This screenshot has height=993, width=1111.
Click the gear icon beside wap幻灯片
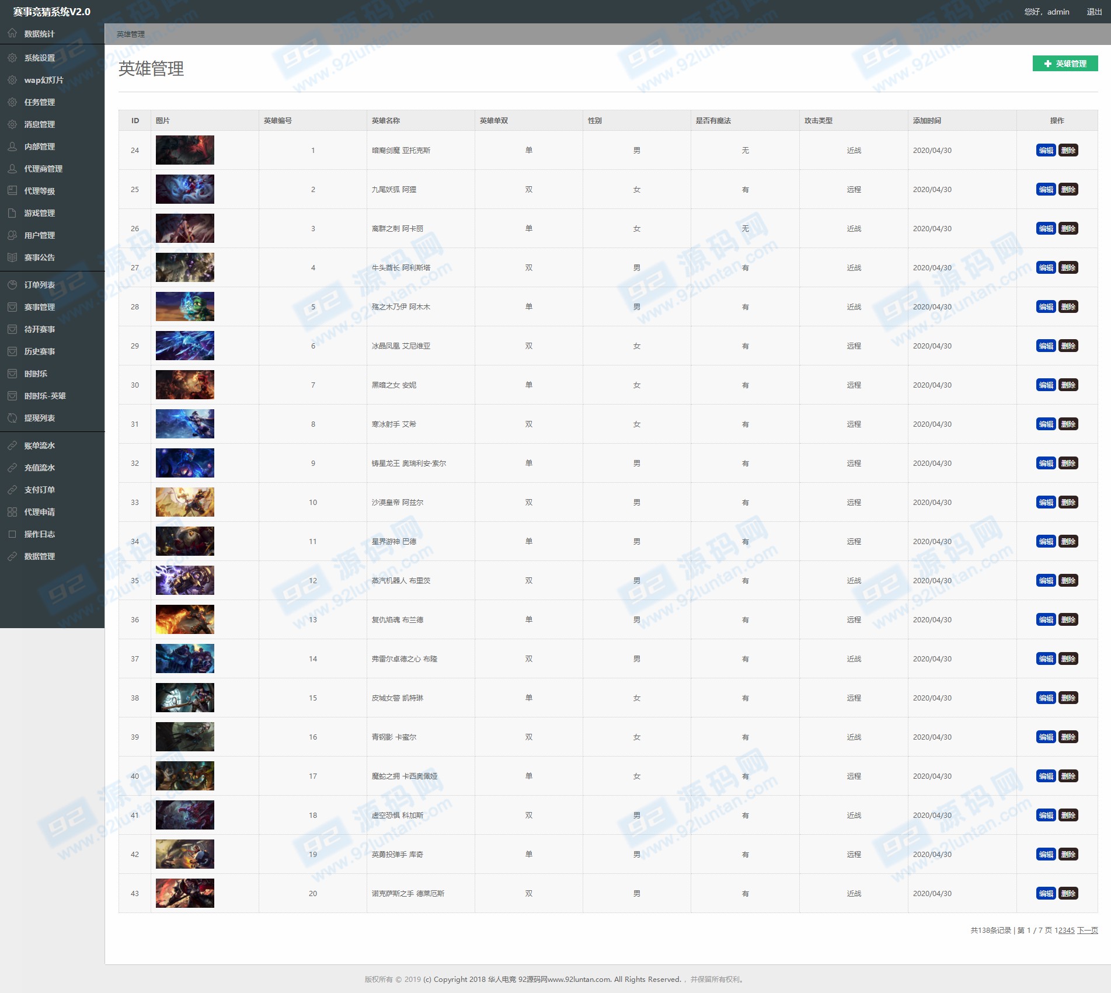point(12,80)
